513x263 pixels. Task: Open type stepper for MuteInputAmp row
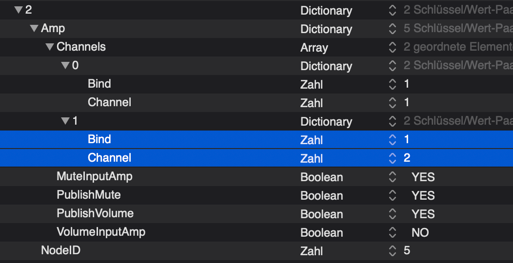click(x=392, y=177)
